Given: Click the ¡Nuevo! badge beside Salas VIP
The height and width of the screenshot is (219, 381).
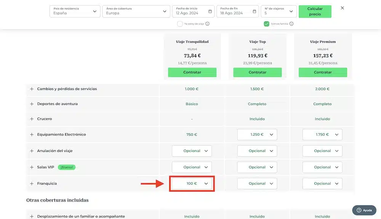Looking at the screenshot, I should click(x=67, y=167).
